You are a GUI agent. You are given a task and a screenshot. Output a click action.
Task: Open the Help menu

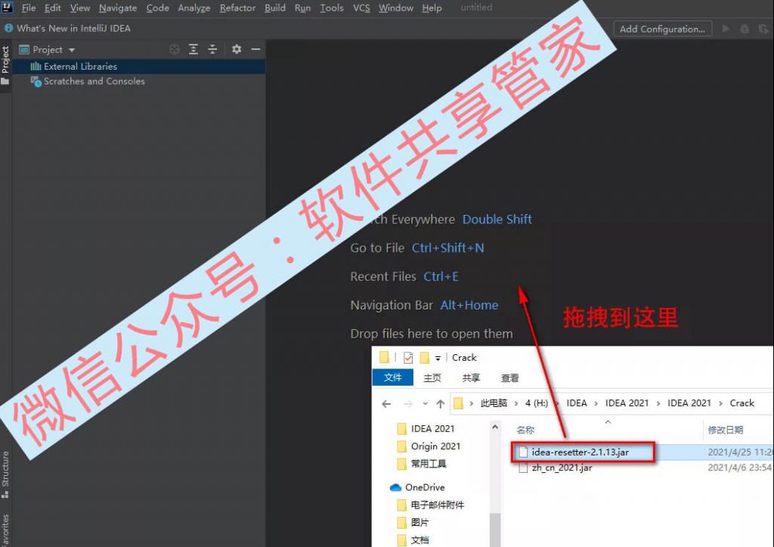coord(432,8)
